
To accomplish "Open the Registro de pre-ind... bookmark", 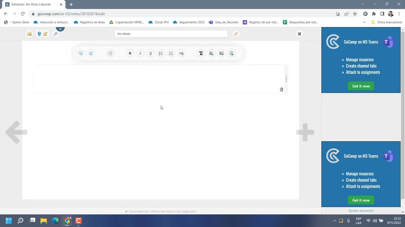I will (261, 22).
